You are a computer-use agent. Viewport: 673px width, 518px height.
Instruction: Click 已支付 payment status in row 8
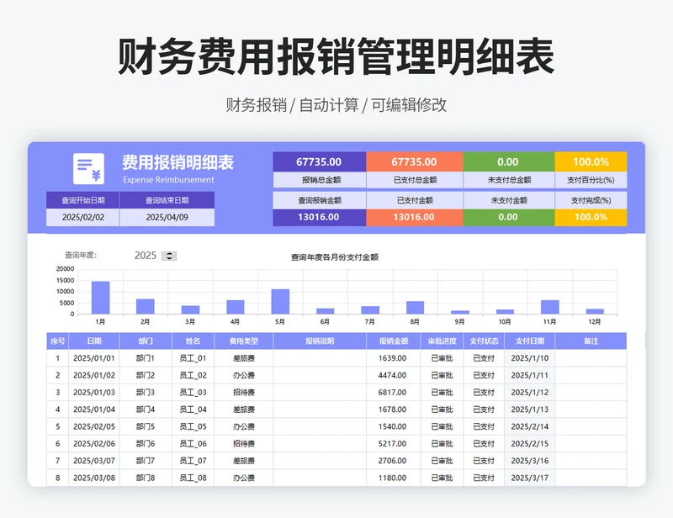click(484, 478)
